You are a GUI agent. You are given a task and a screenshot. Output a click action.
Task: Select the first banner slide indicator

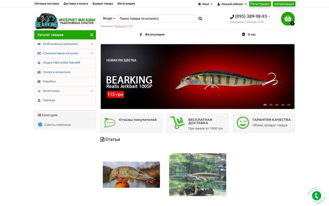[265, 105]
